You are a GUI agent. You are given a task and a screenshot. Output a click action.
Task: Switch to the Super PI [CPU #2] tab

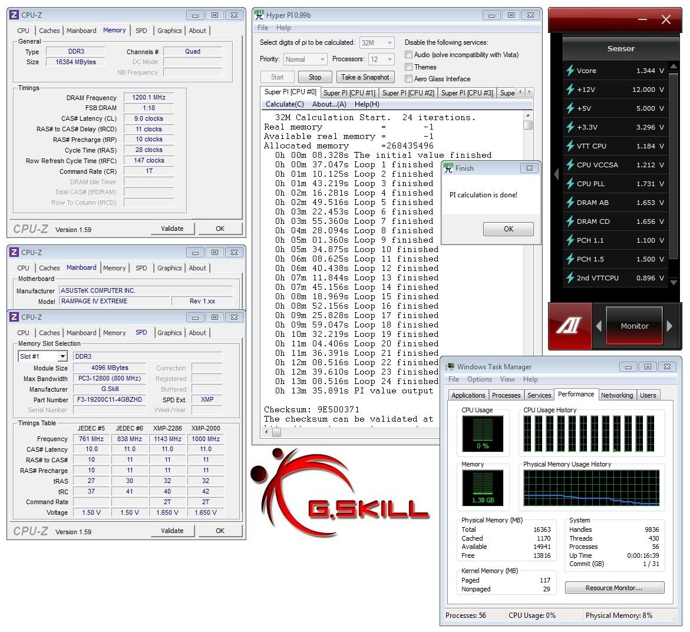tap(408, 93)
